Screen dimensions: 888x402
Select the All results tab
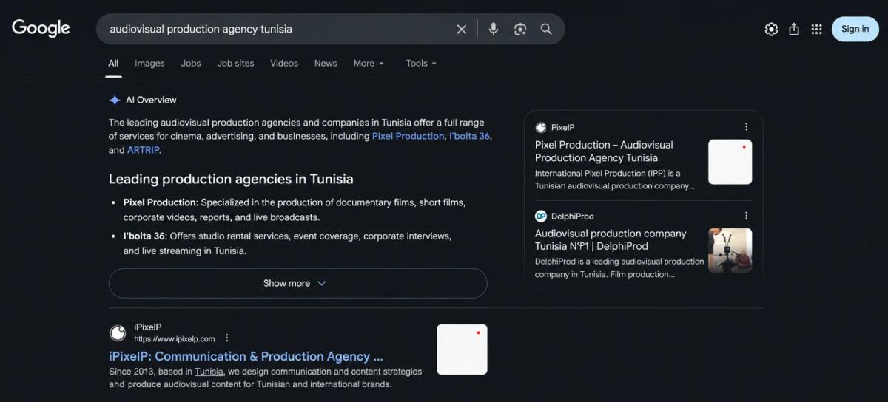113,63
